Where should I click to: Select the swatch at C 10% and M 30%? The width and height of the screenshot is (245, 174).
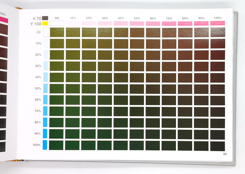coord(105,44)
